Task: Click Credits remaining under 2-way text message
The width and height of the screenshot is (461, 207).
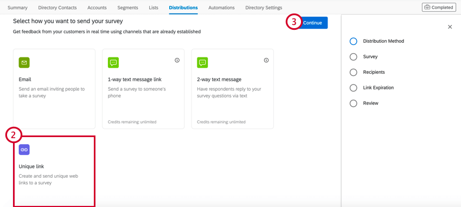Action: (x=221, y=122)
